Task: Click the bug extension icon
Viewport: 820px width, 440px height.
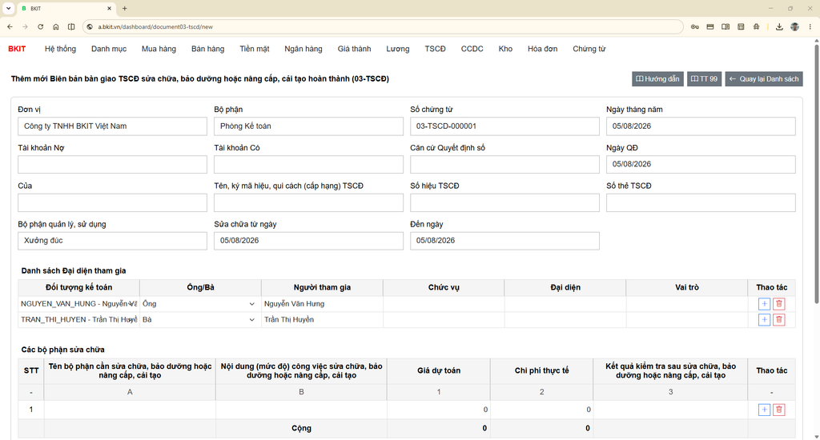Action: (756, 26)
